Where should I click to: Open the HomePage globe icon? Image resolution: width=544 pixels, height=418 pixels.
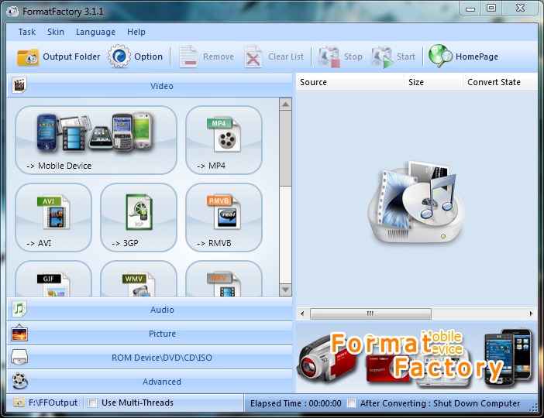click(x=440, y=56)
